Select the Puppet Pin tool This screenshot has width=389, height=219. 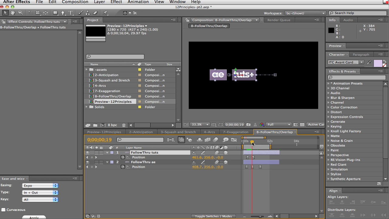[x=105, y=13]
